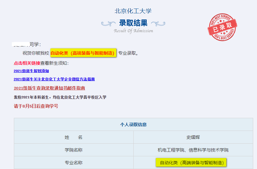257x169 pixels.
Task: Click the red 已录取 stamp image
Action: (x=222, y=27)
